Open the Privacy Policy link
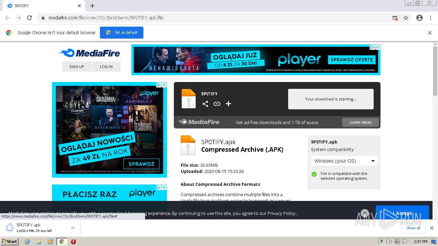The width and height of the screenshot is (438, 246). 282,213
